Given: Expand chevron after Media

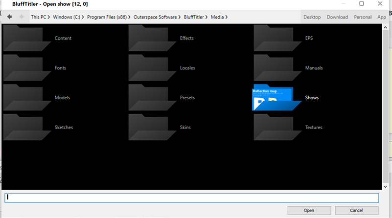Looking at the screenshot, I should pyautogui.click(x=226, y=17).
